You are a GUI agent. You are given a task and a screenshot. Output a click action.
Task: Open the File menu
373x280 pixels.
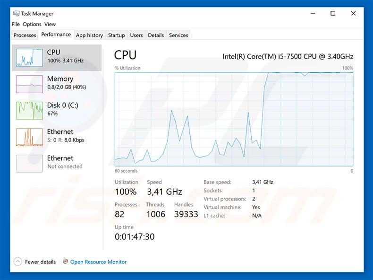(x=16, y=24)
